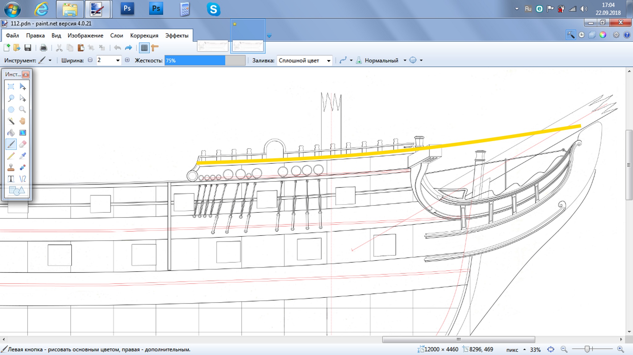Select the Paintbrush tool

pyautogui.click(x=11, y=144)
